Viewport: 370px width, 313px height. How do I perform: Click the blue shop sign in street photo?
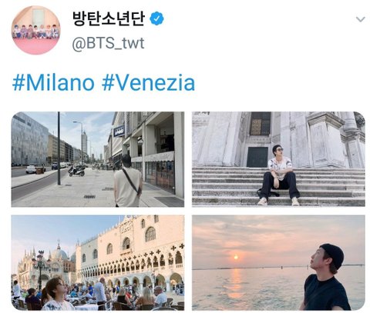[x=119, y=131]
